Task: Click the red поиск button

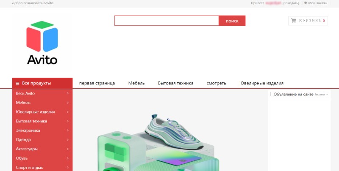Action: tap(232, 21)
